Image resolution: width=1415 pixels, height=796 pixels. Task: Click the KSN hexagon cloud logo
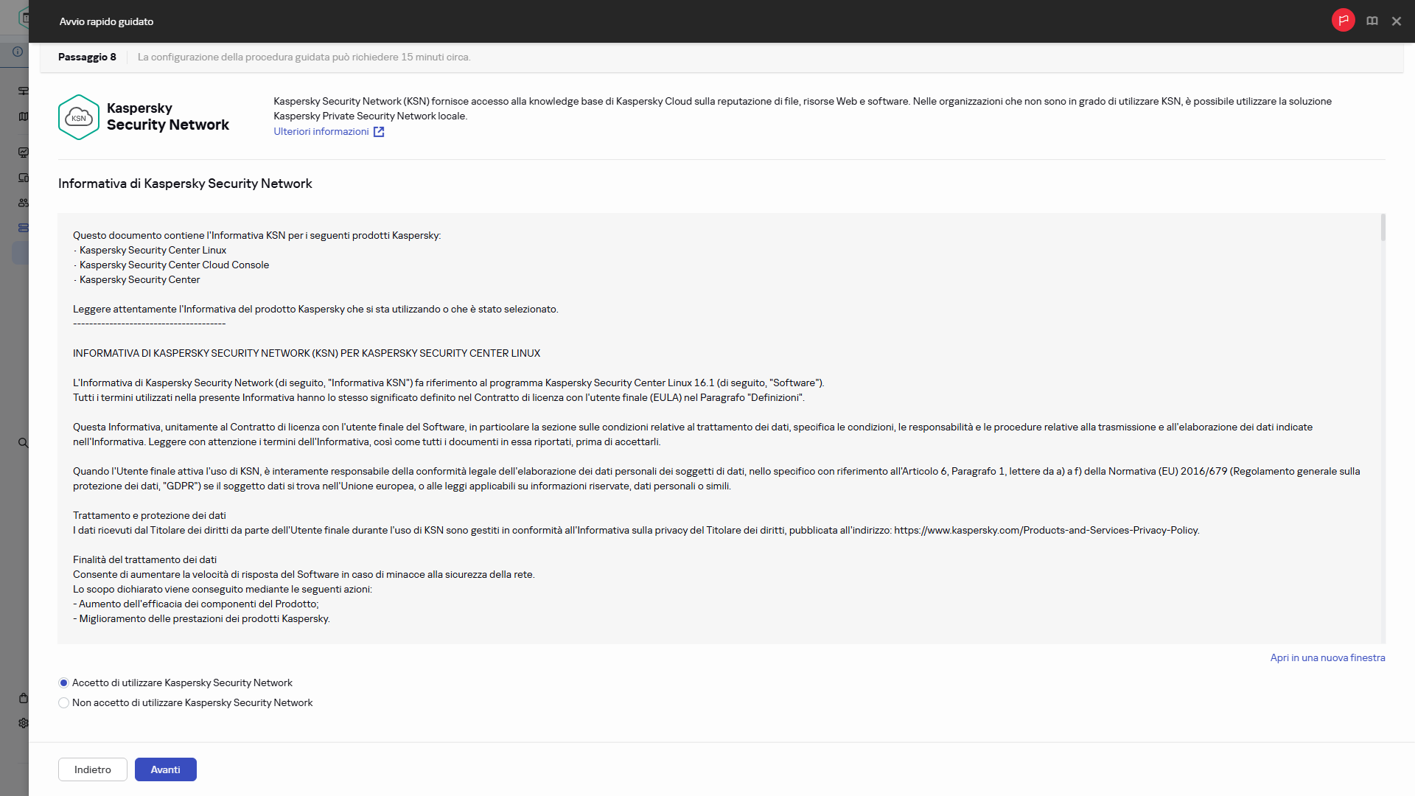[x=79, y=117]
